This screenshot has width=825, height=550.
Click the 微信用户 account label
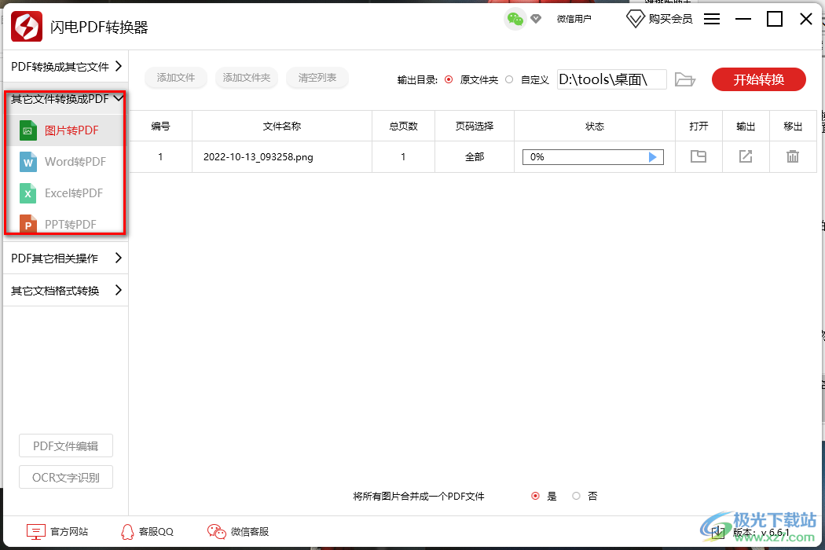coord(574,19)
